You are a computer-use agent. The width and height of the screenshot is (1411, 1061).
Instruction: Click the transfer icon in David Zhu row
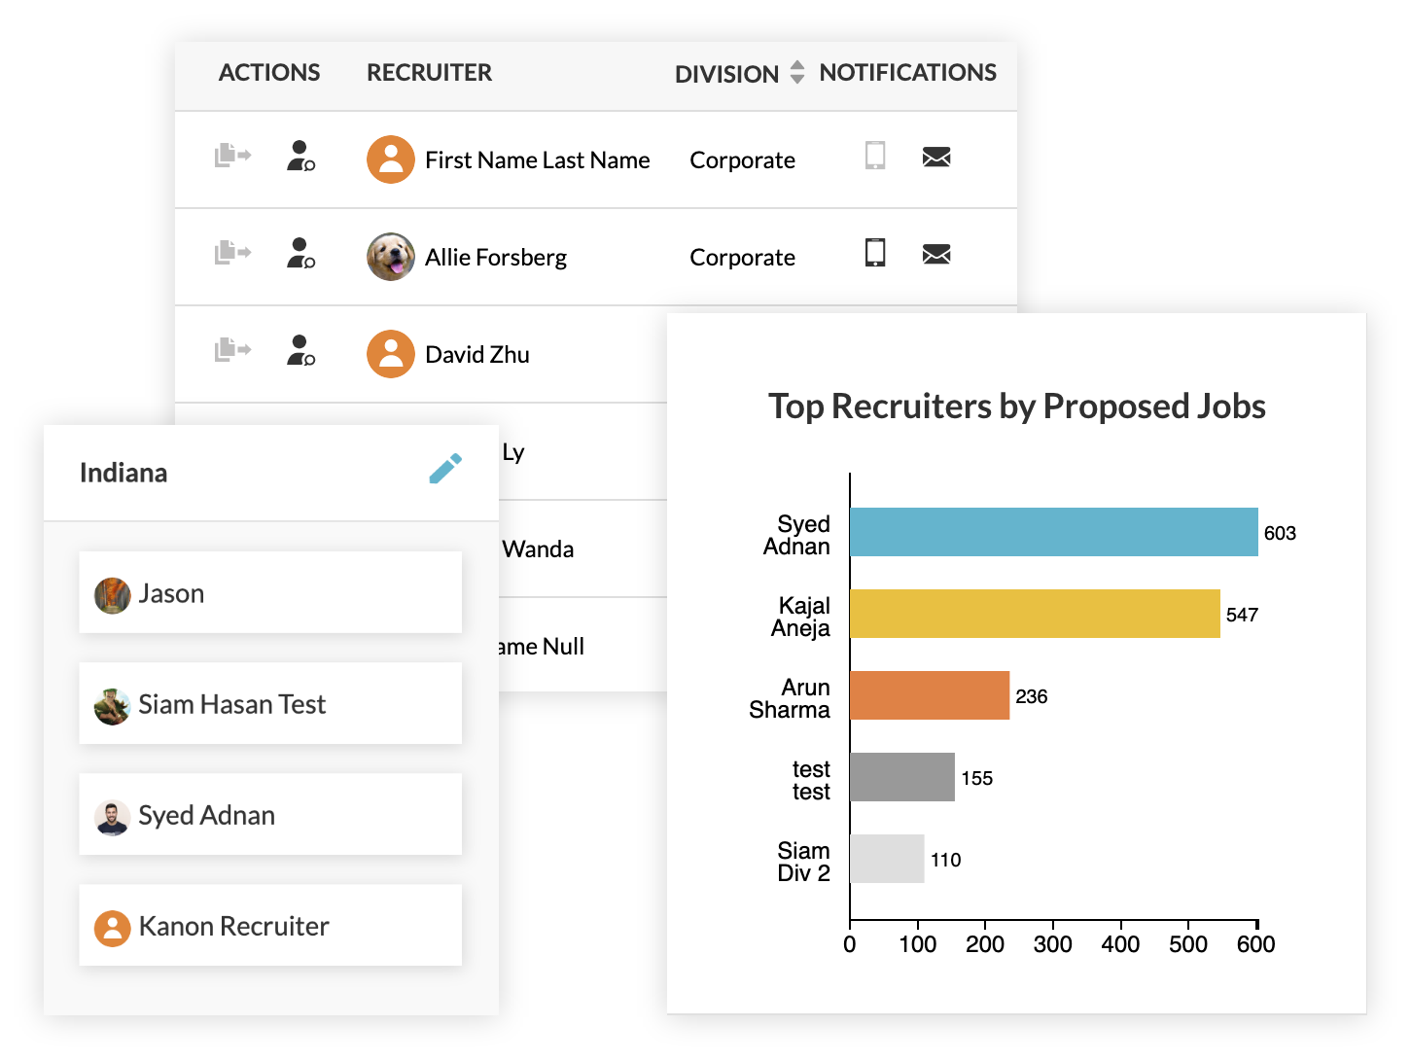pos(231,349)
